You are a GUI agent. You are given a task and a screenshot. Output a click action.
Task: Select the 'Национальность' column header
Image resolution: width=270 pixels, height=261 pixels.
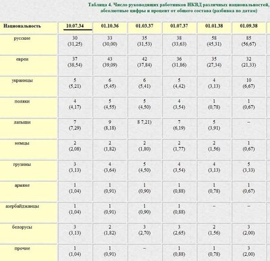(22, 26)
